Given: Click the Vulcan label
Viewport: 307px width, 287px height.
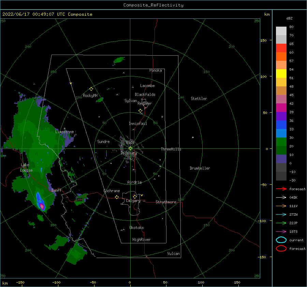Looking at the screenshot, I should [173, 254].
